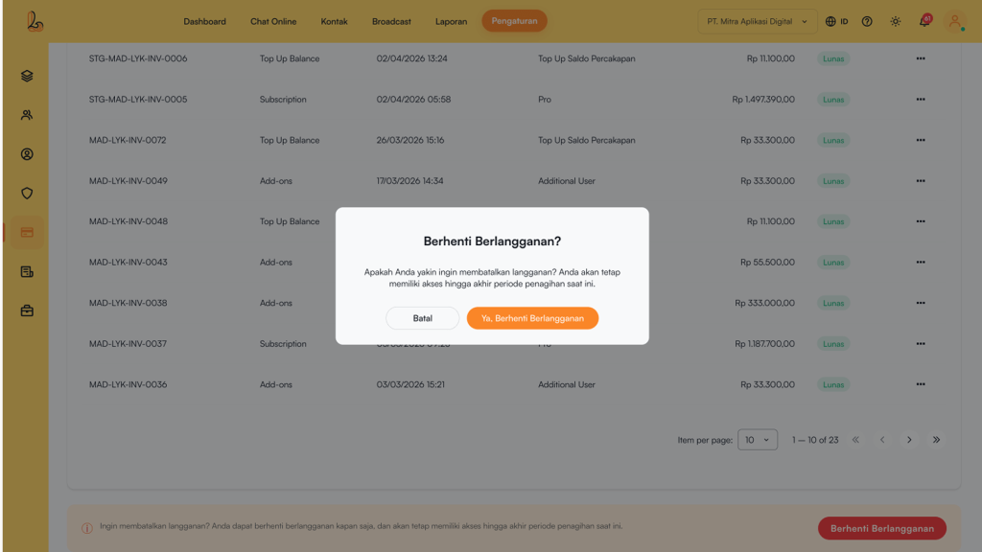Switch language using globe ID selector
982x552 pixels.
pos(836,21)
